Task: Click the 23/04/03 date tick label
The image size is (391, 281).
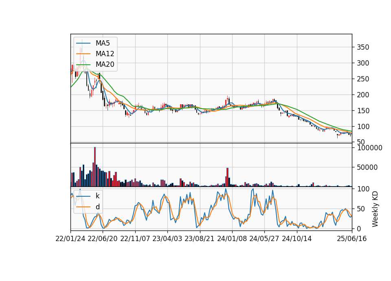Action: click(x=167, y=239)
